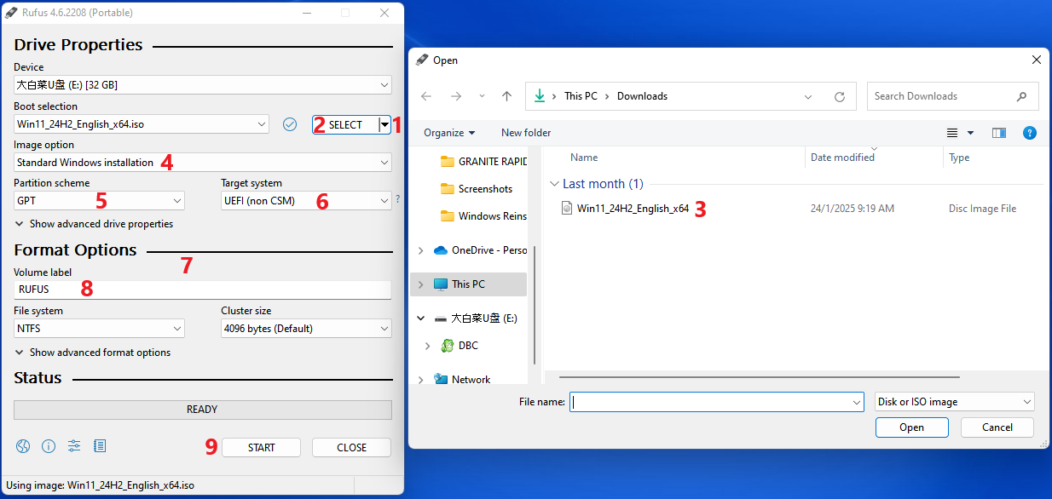Viewport: 1052px width, 499px height.
Task: Open the address bar history dropdown
Action: [808, 96]
